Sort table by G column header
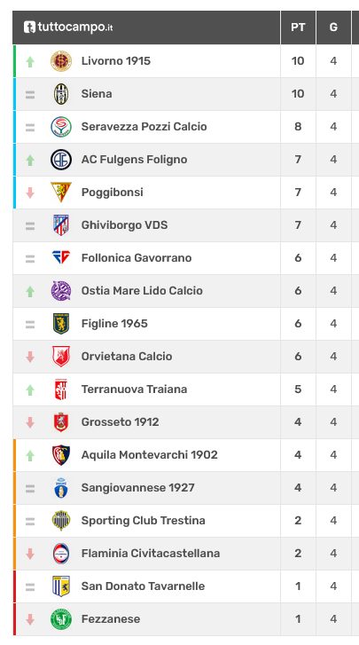This screenshot has height=645, width=359. pyautogui.click(x=333, y=28)
